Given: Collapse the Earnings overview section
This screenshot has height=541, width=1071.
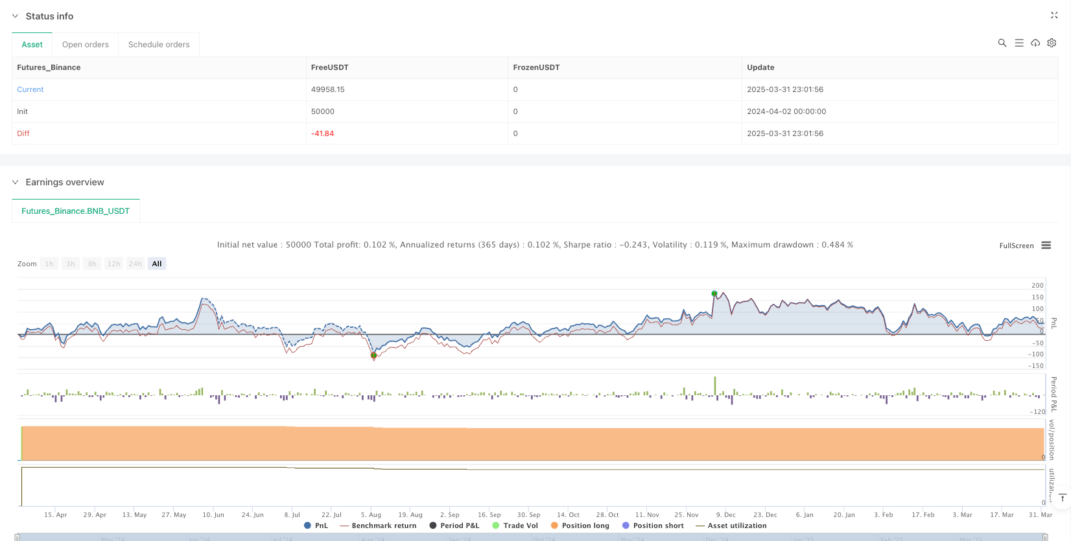Looking at the screenshot, I should pyautogui.click(x=15, y=182).
